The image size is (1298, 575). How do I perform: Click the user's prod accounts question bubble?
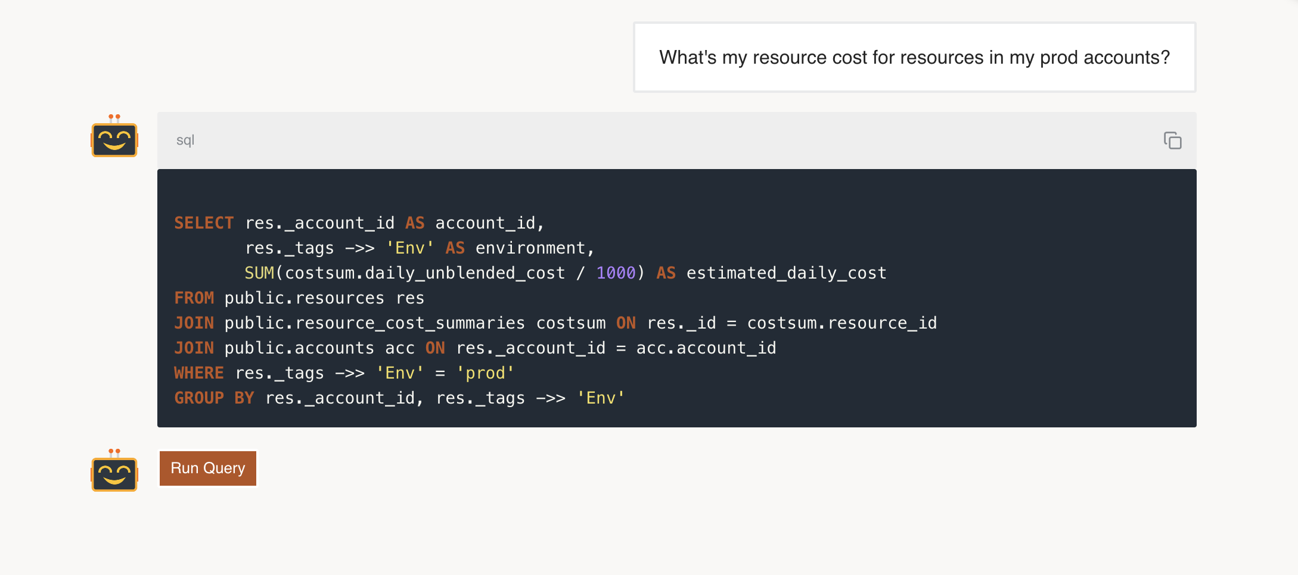[x=914, y=58]
